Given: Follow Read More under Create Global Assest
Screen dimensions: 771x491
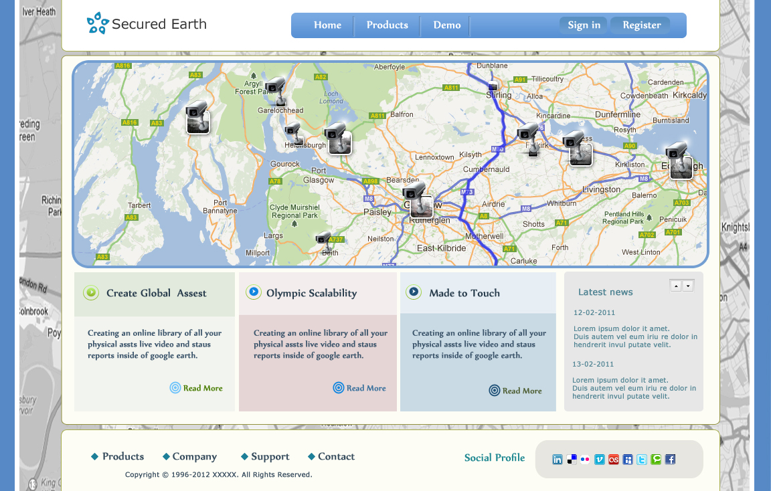Looking at the screenshot, I should click(x=196, y=388).
